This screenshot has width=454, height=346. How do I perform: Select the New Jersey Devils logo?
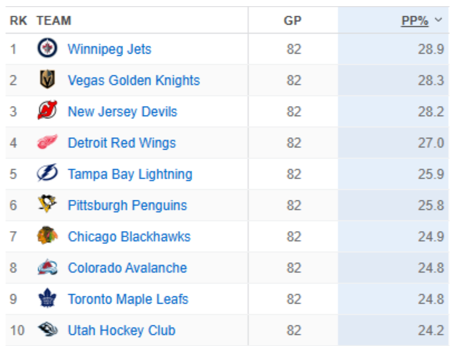click(x=47, y=110)
